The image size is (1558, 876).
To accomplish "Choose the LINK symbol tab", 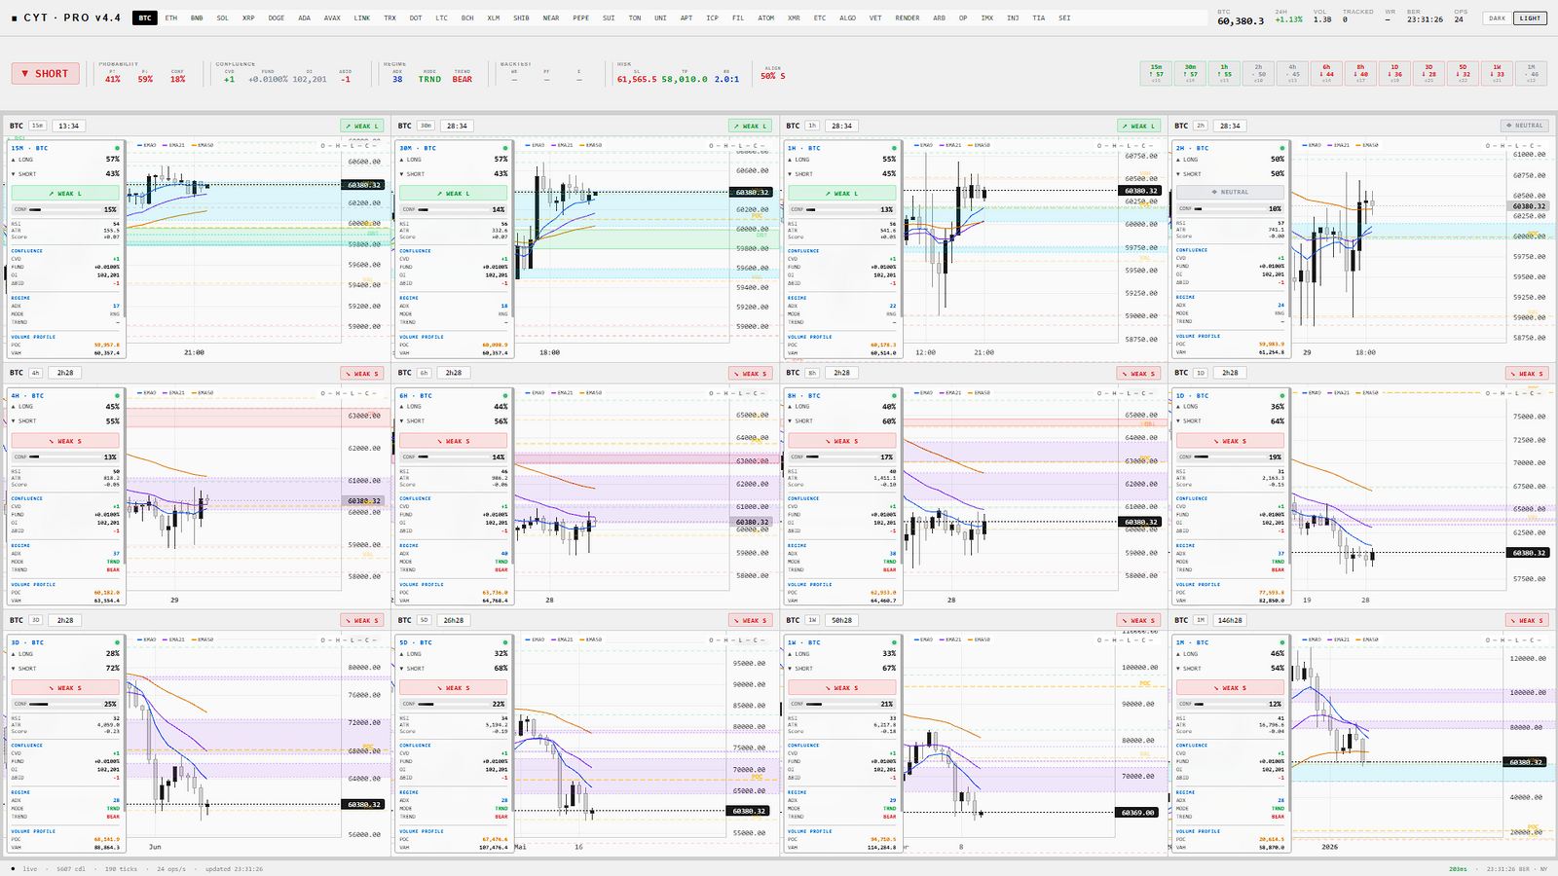I will tap(362, 18).
